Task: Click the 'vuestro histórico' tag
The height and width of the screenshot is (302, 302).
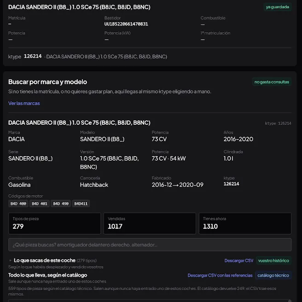Action: [273, 261]
